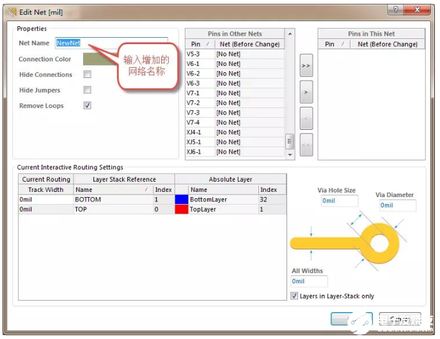Click BottomLayer absolute index 32 cell
The height and width of the screenshot is (339, 440).
(272, 200)
